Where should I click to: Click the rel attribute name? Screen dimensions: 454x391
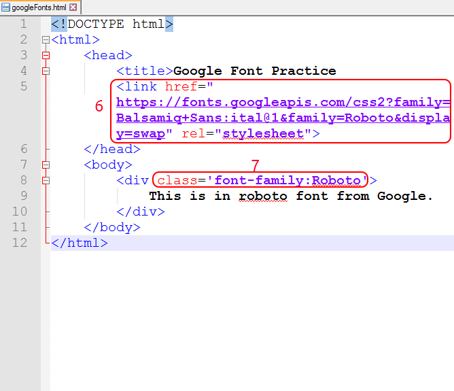coord(194,133)
